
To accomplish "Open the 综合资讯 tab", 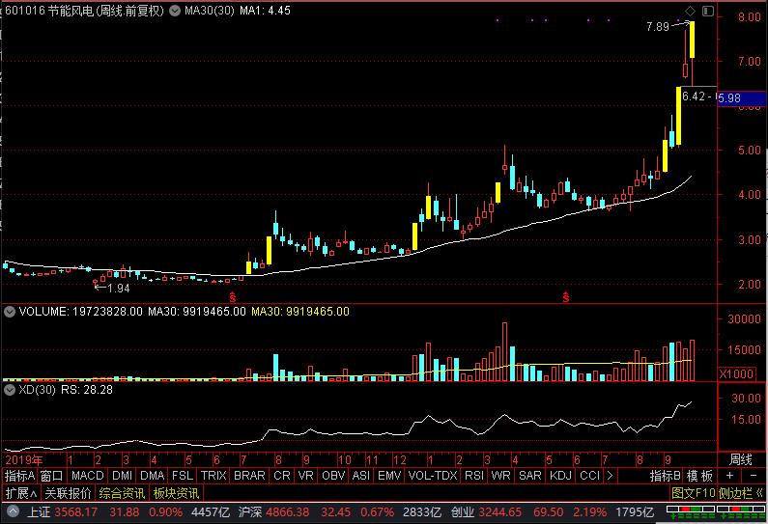I will [122, 493].
